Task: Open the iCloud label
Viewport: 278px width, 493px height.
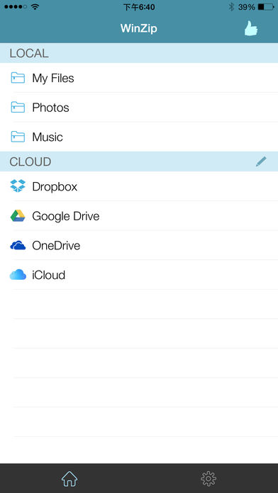Action: [48, 275]
